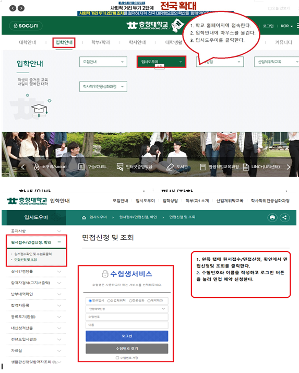
Task: Open the 학사학위전공심화과정 dropdown
Action: coord(103,87)
